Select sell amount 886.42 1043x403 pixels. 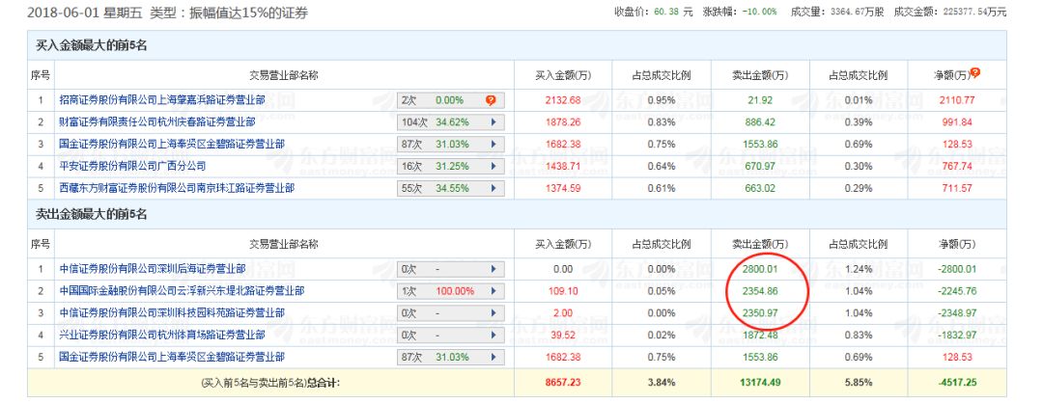point(760,122)
